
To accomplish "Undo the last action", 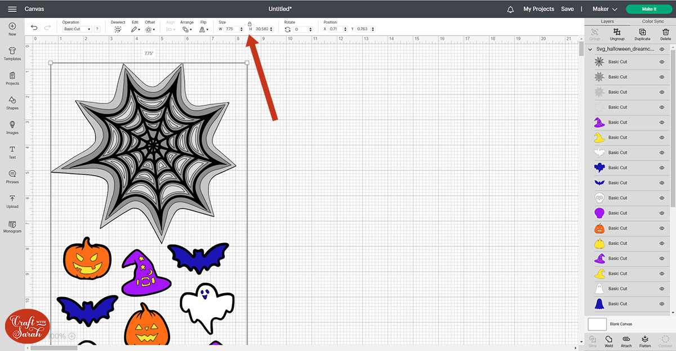I will pyautogui.click(x=34, y=27).
